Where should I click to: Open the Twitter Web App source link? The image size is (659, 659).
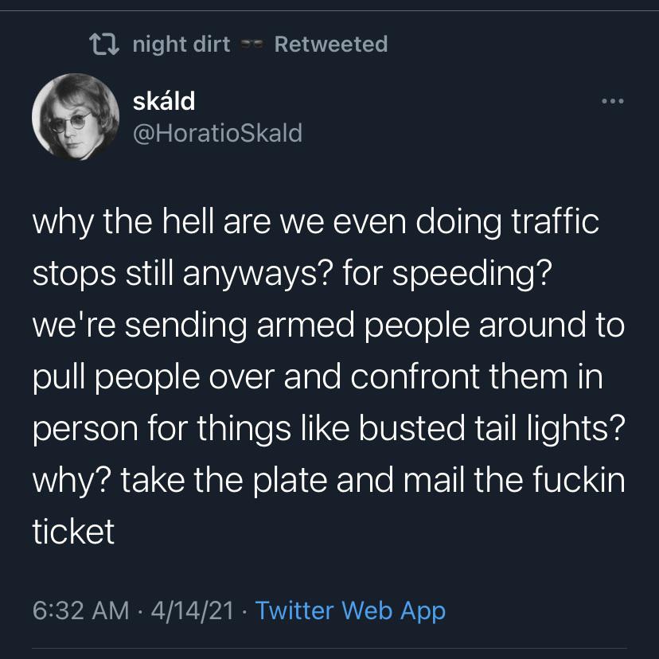pyautogui.click(x=350, y=610)
